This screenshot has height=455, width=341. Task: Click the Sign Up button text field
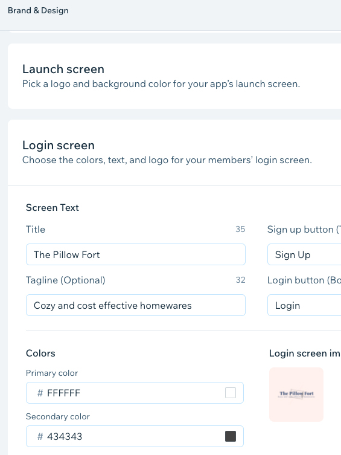coord(304,254)
